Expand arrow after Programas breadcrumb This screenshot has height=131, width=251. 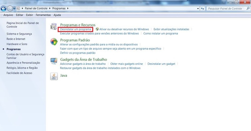68,8
